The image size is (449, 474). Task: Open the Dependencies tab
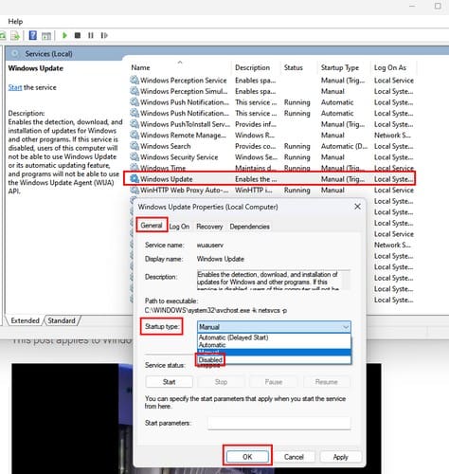pos(249,227)
